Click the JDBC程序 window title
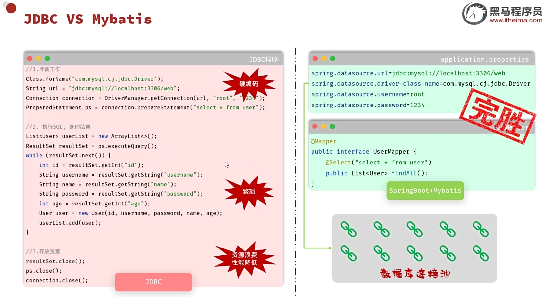Viewport: 546px width, 297px height. pyautogui.click(x=264, y=59)
